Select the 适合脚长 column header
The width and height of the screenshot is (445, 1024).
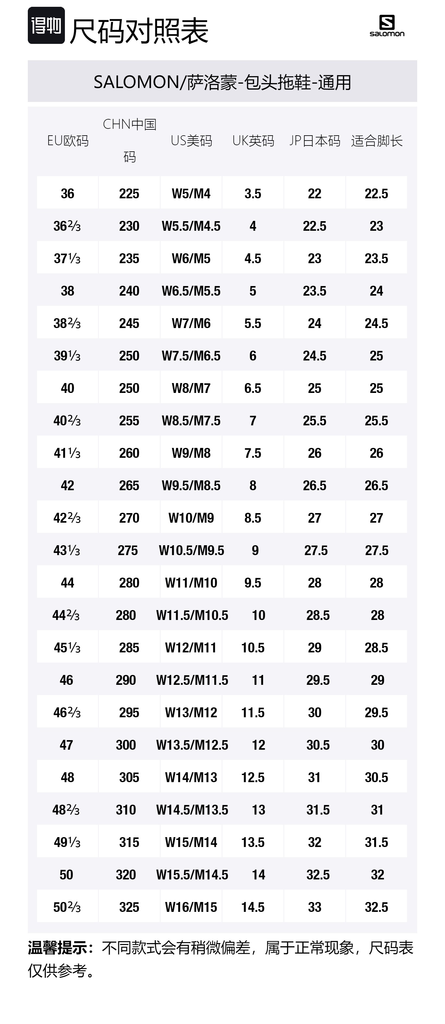[x=377, y=141]
